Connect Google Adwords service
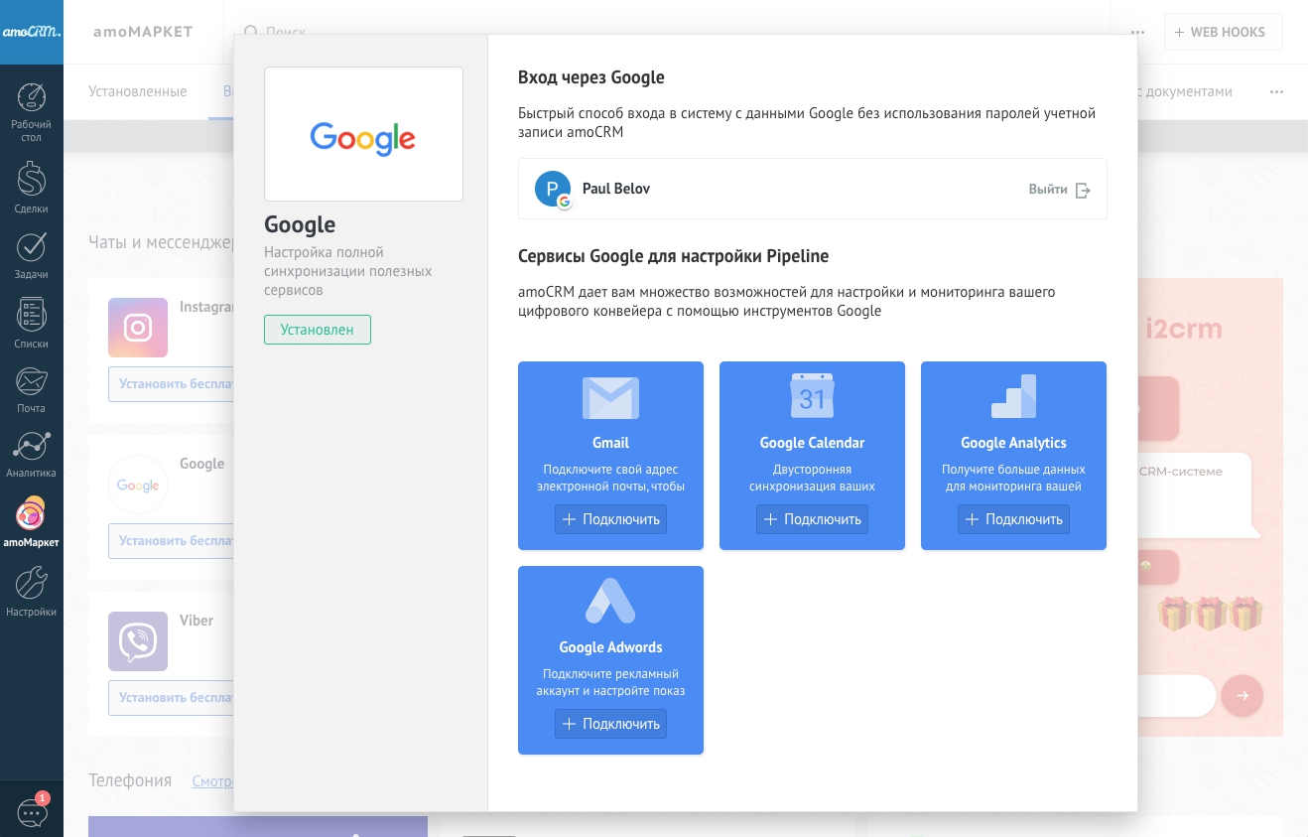 (610, 724)
